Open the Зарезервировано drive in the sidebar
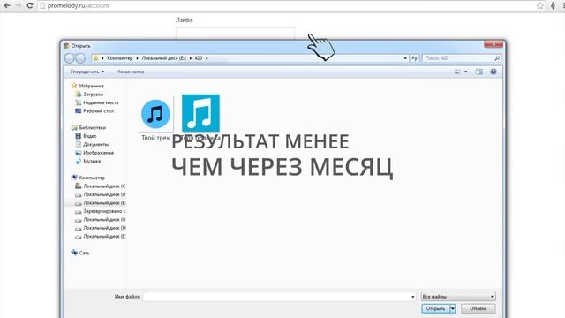The width and height of the screenshot is (565, 318). tap(104, 211)
